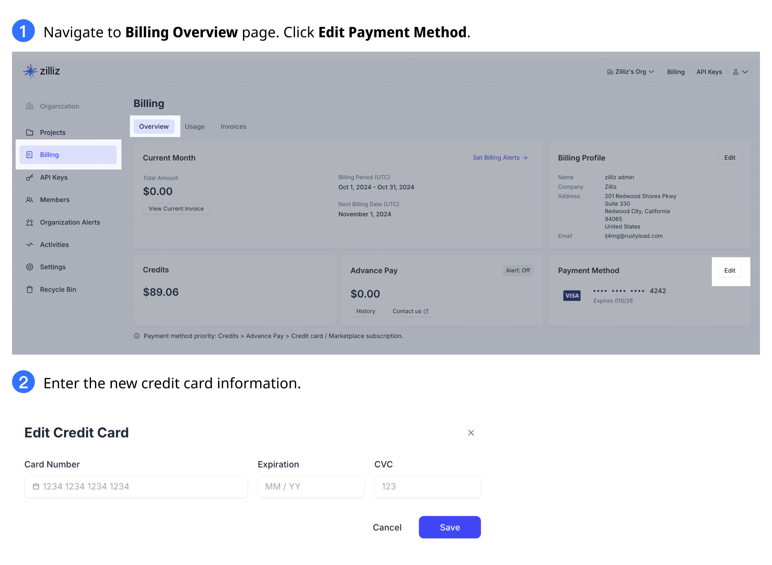Open the payment priority info tooltip
Image resolution: width=772 pixels, height=565 pixels.
click(137, 336)
